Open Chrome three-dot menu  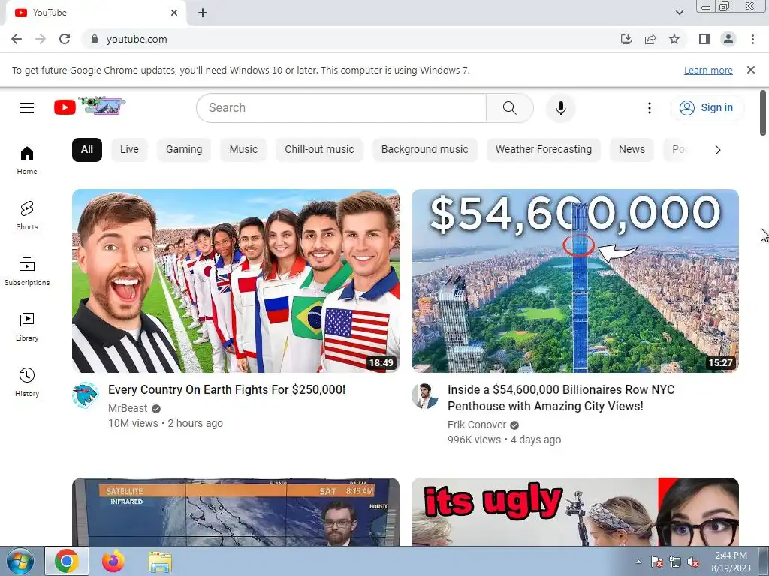752,39
